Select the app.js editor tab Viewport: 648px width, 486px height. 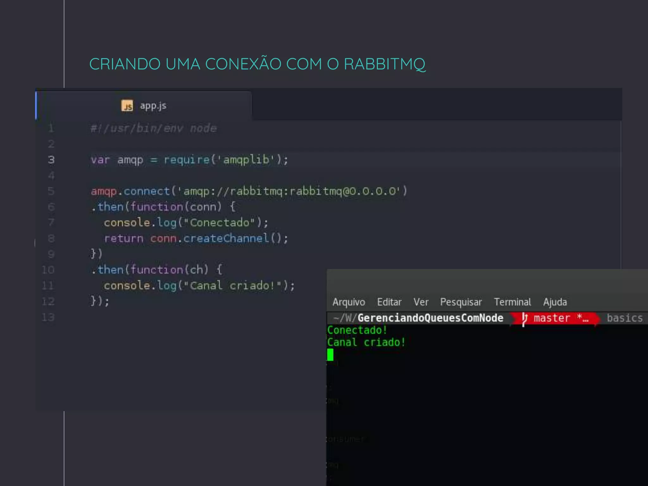[144, 106]
